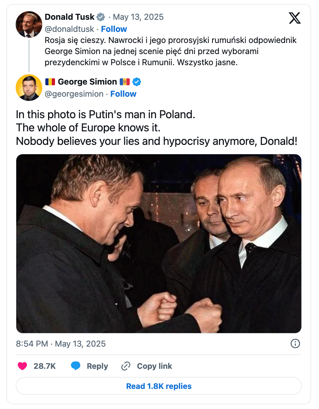Open Donald Tusk's profile avatar
The image size is (319, 409).
pyautogui.click(x=29, y=24)
